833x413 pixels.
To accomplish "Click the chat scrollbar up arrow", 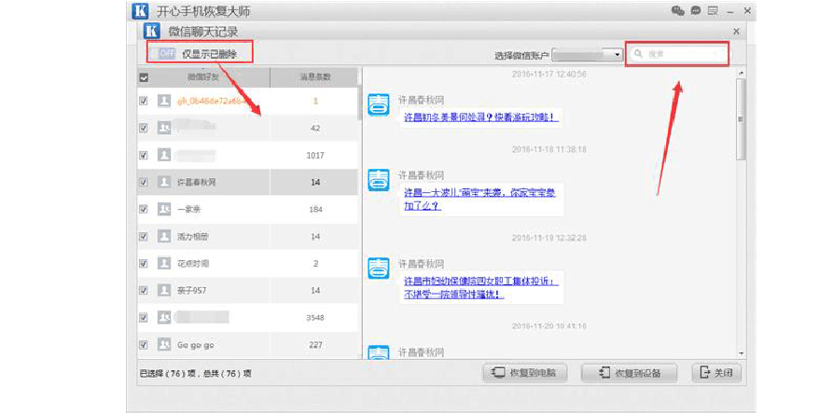I will click(741, 73).
